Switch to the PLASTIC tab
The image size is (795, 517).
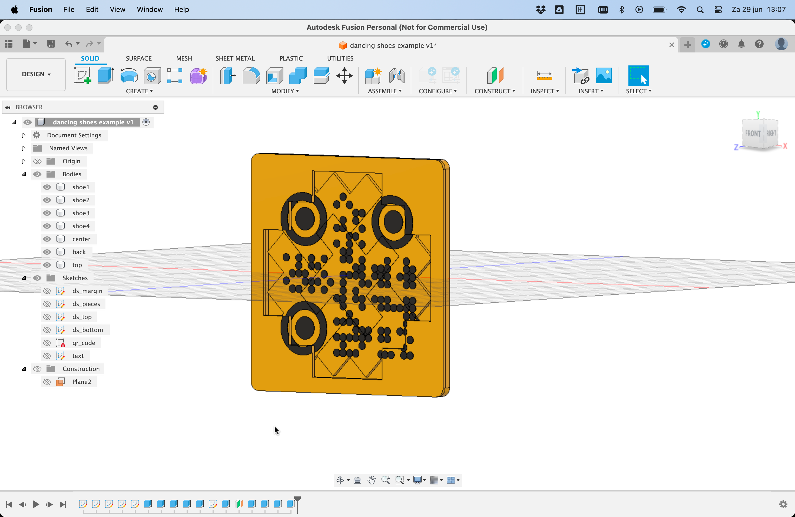point(291,58)
